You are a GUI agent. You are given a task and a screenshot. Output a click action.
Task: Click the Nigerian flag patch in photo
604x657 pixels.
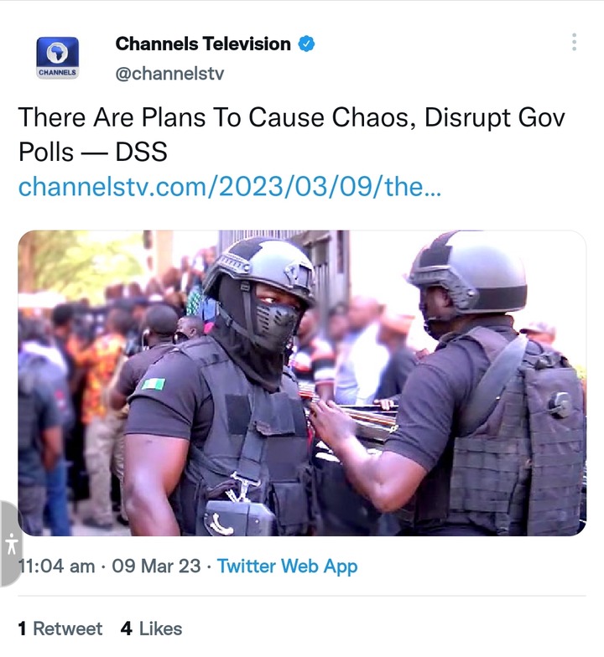click(x=153, y=384)
